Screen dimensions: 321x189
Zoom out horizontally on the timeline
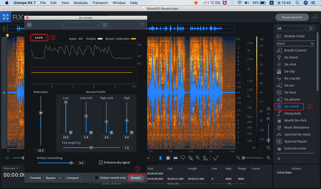click(x=238, y=158)
